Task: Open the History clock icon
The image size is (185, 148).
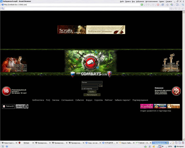Action: [x=172, y=5]
